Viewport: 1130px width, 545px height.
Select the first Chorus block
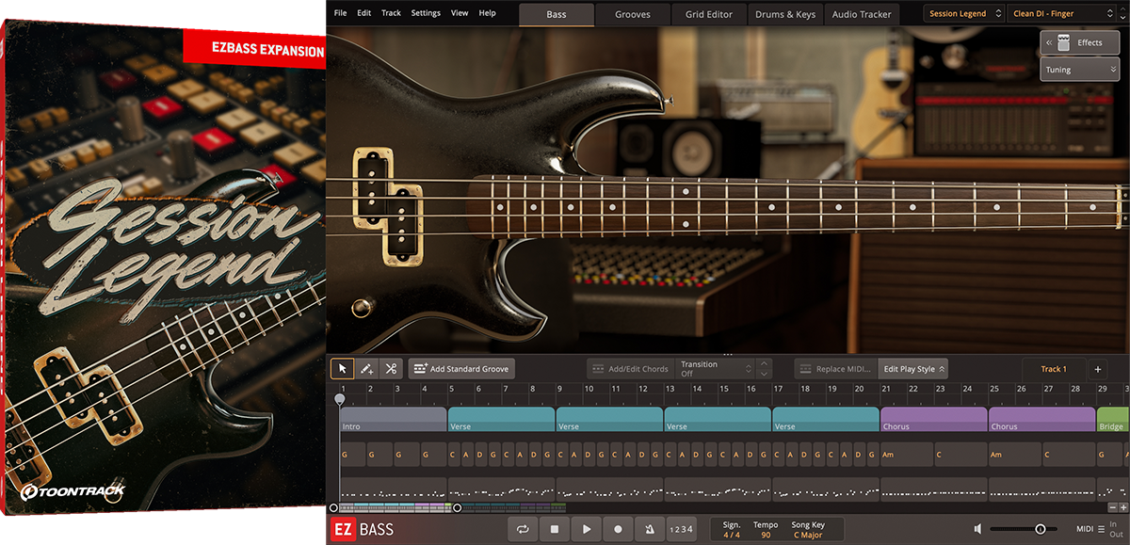(x=934, y=419)
